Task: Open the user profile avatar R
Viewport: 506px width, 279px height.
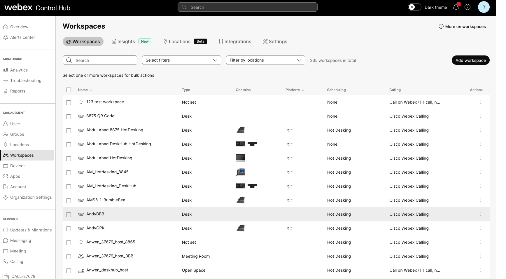Action: tap(484, 7)
